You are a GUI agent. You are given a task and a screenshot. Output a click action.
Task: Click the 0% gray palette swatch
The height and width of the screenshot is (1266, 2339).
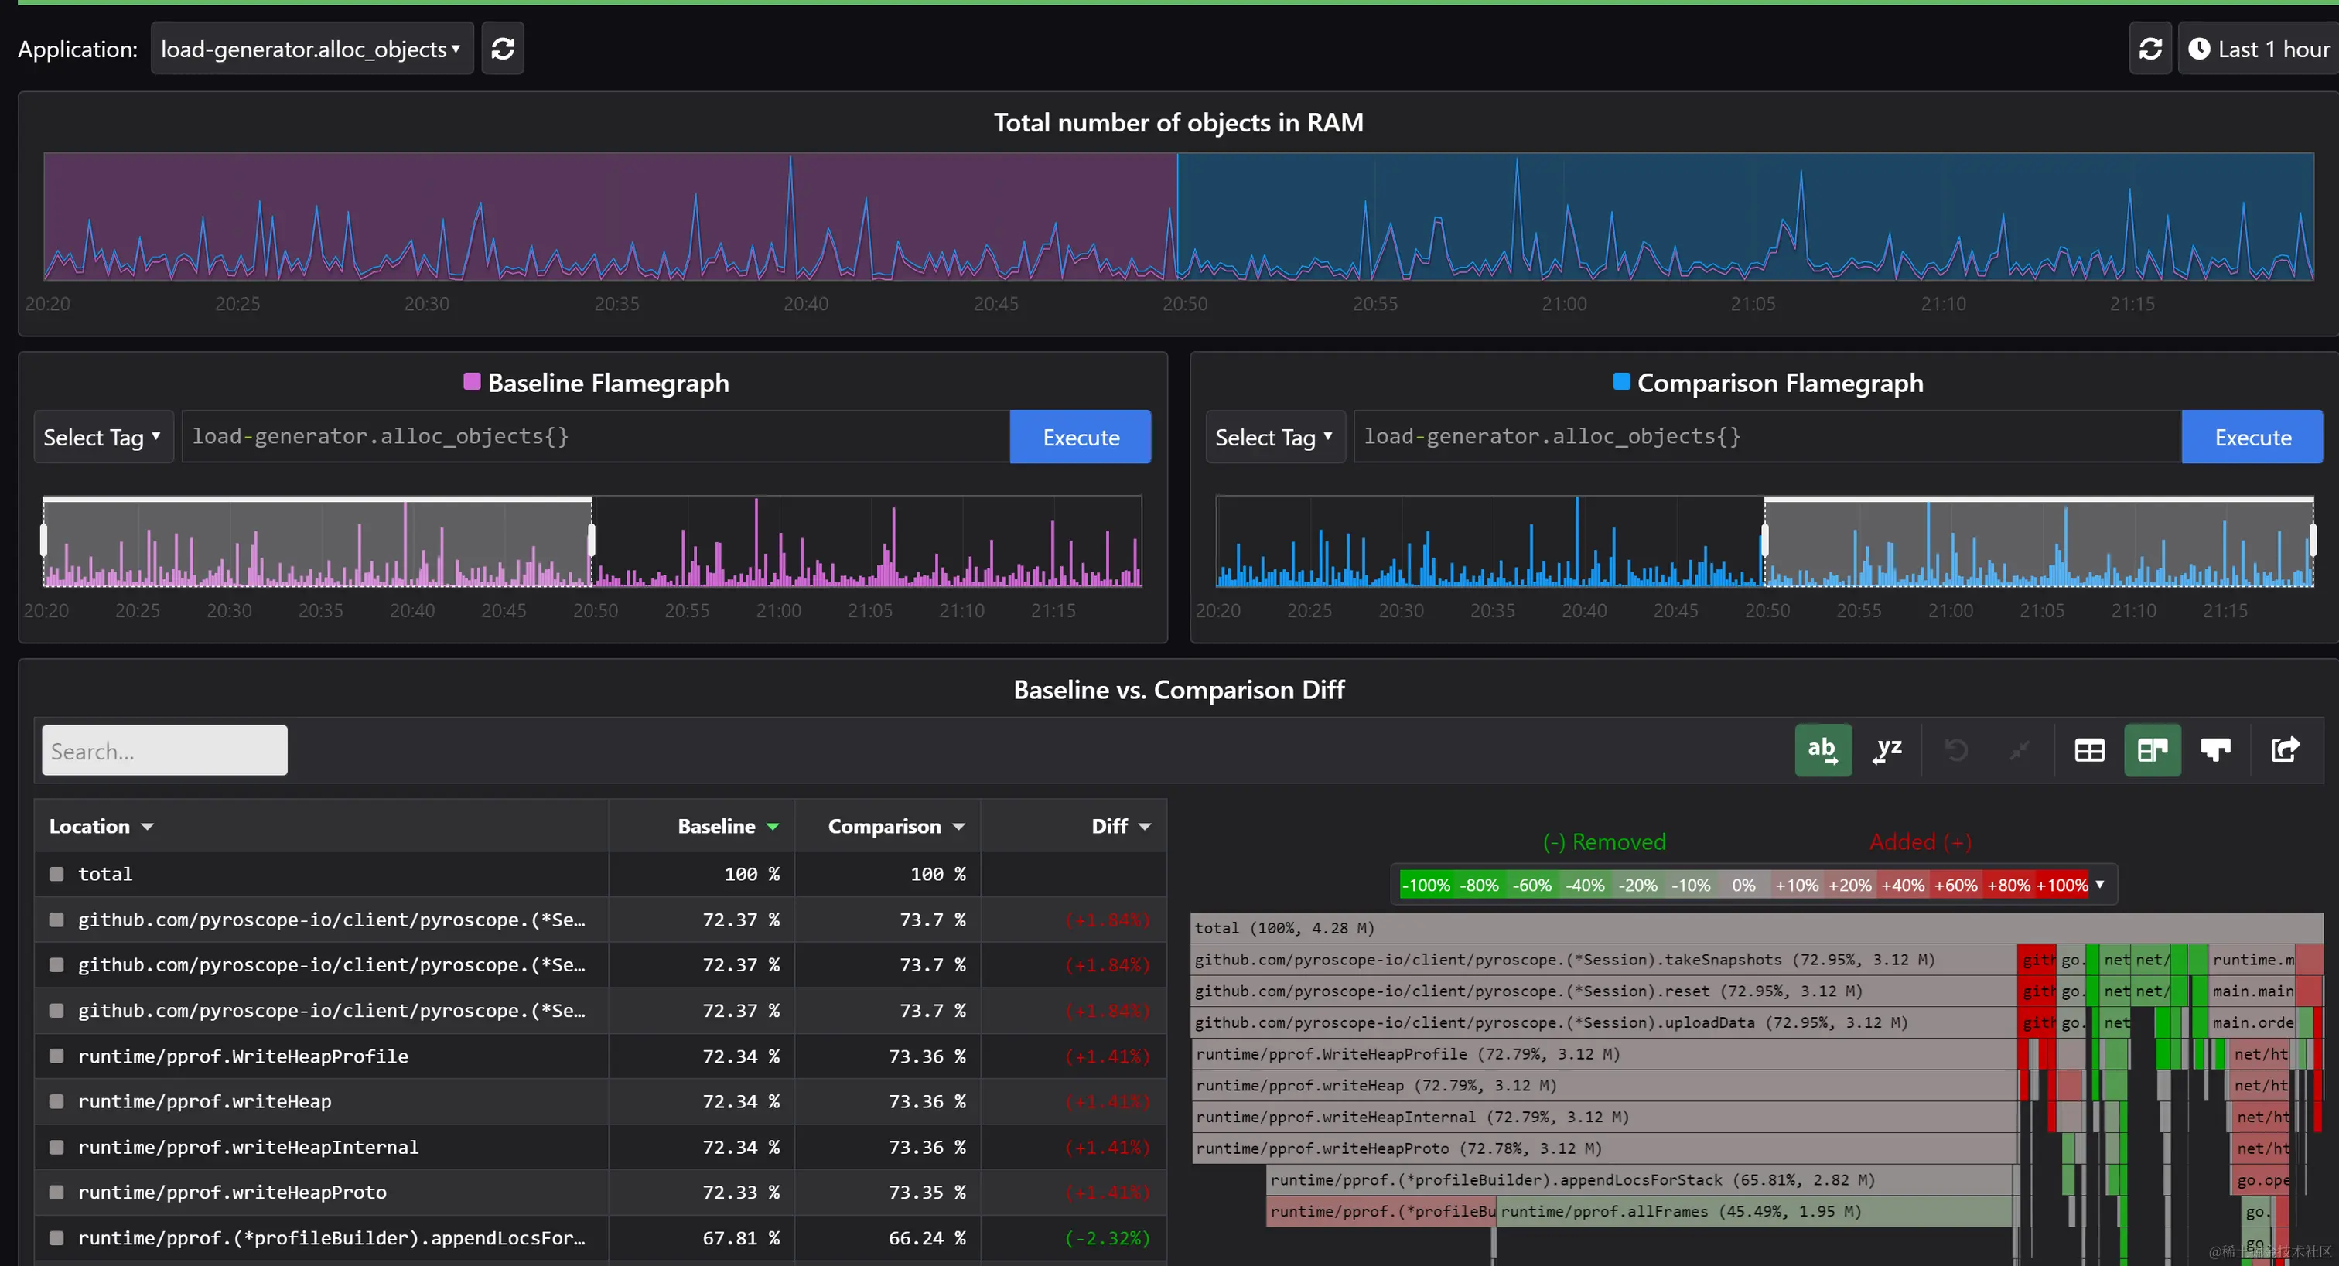point(1743,885)
